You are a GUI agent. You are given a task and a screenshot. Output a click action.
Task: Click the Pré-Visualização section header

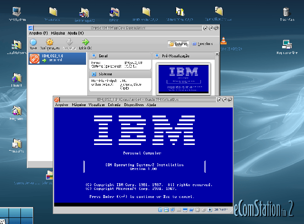click(183, 56)
